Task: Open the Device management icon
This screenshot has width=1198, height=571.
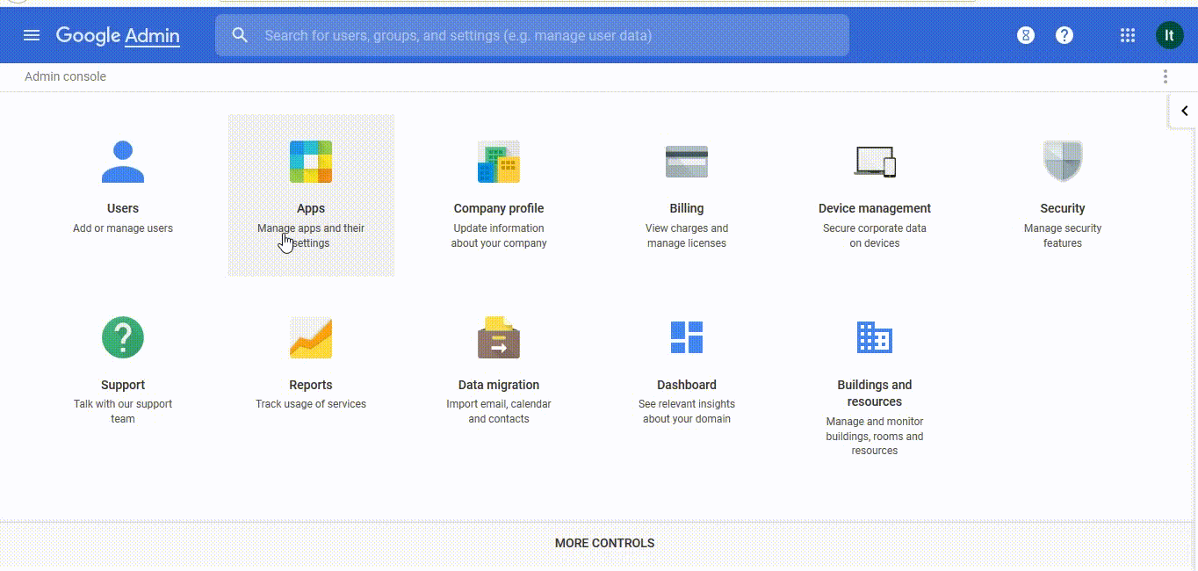Action: click(x=875, y=162)
